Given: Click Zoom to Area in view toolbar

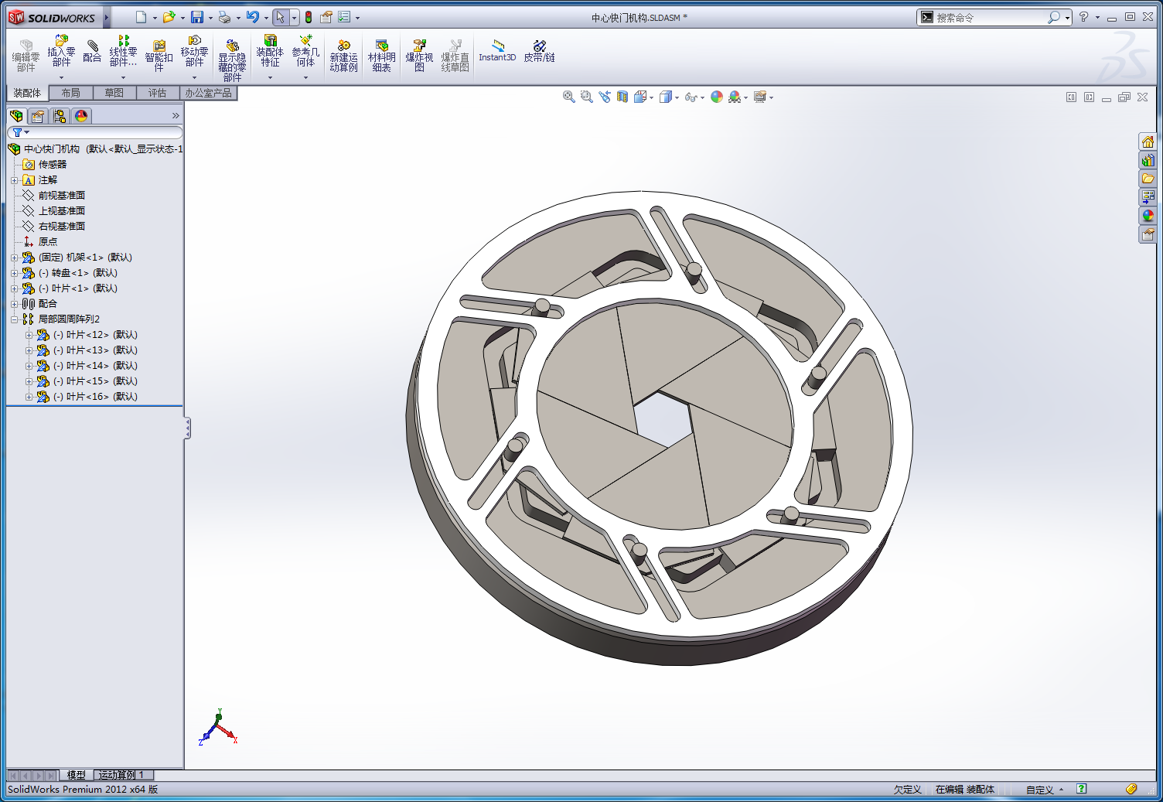Looking at the screenshot, I should (587, 97).
